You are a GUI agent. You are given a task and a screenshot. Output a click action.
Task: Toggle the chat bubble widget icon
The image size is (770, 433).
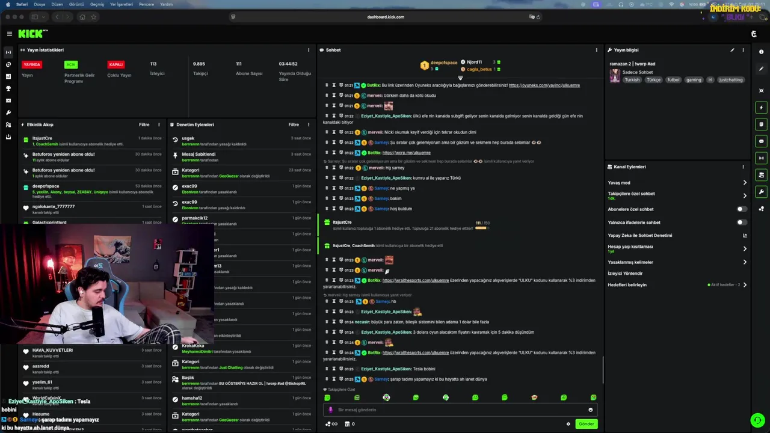(762, 141)
